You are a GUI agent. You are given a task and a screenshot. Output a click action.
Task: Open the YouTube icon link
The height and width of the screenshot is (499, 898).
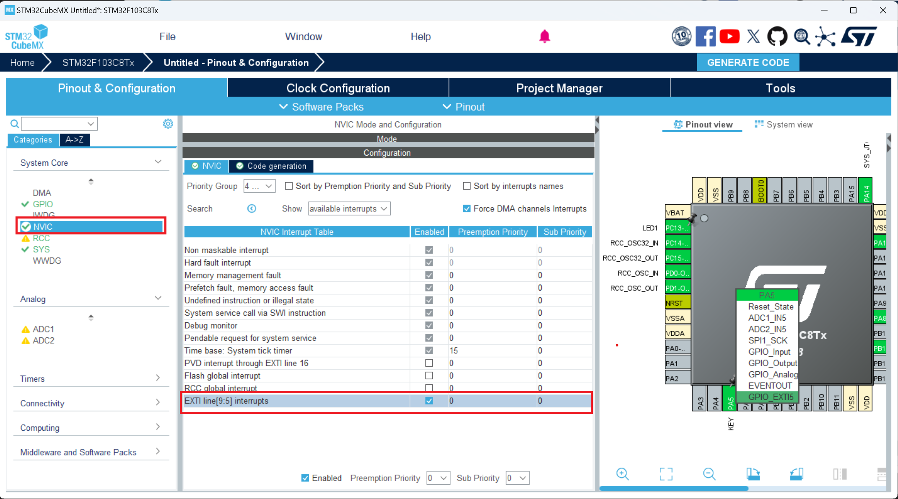point(729,37)
